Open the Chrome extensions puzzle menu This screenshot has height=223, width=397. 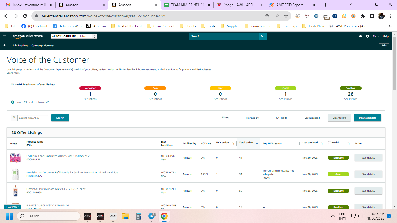[x=363, y=16]
